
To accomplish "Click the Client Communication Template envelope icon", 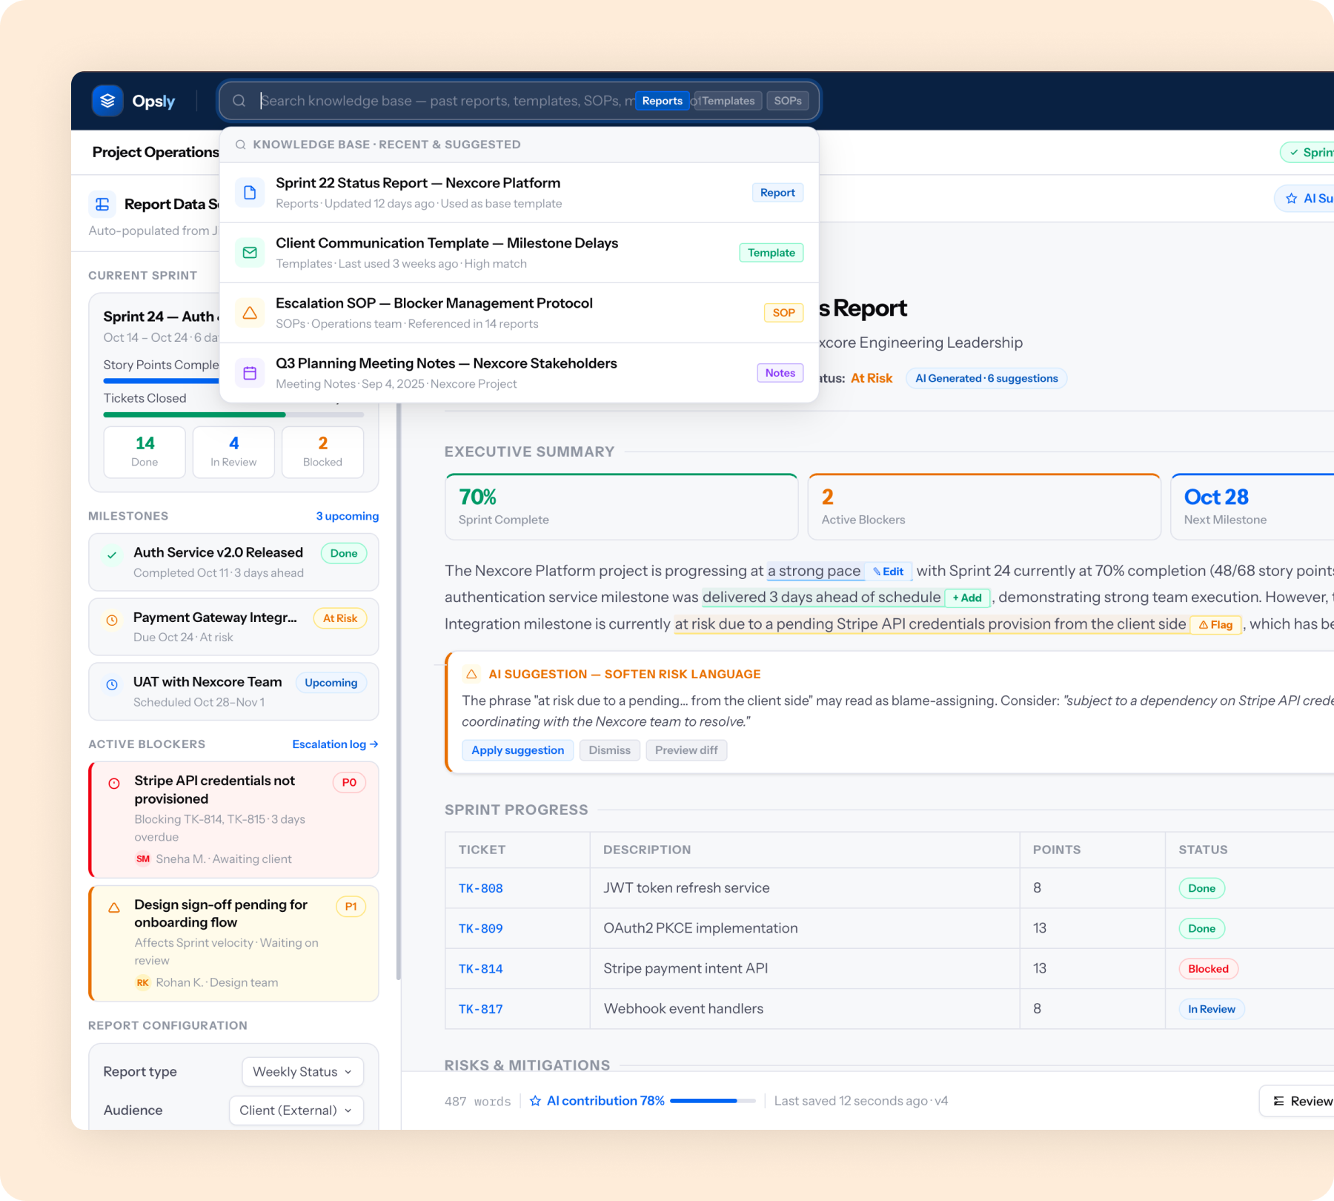I will tap(250, 253).
